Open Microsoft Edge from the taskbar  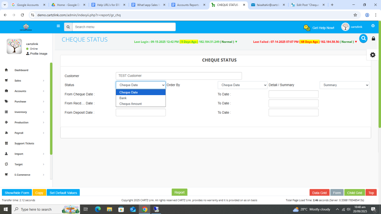click(98, 209)
